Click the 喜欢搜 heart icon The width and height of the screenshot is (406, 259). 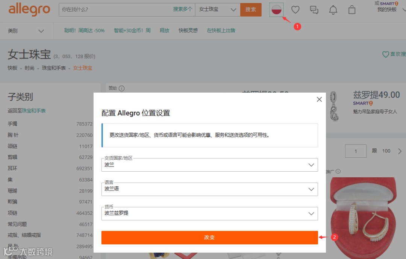coord(385,54)
